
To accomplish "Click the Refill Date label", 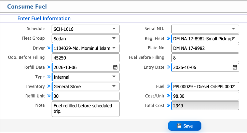I will tap(35, 67).
